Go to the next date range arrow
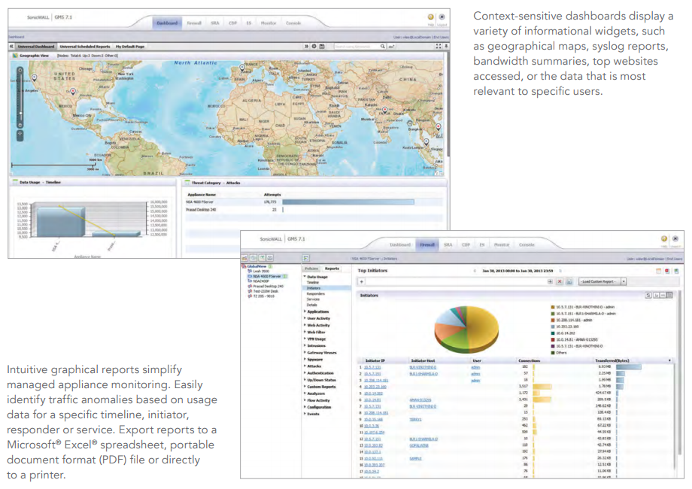The image size is (692, 489). click(x=560, y=271)
